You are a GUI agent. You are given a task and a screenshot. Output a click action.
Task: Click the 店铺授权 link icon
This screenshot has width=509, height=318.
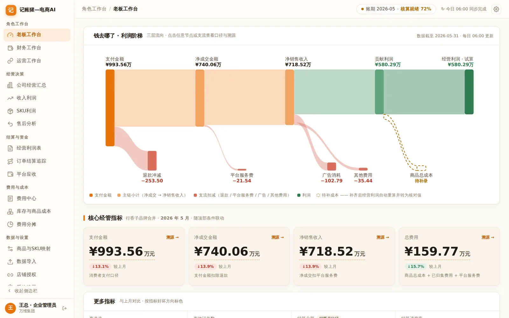(x=10, y=275)
